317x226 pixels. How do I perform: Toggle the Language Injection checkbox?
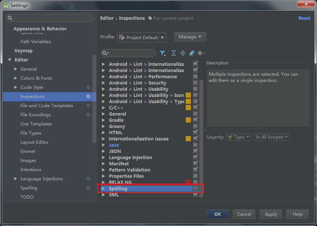click(x=195, y=157)
